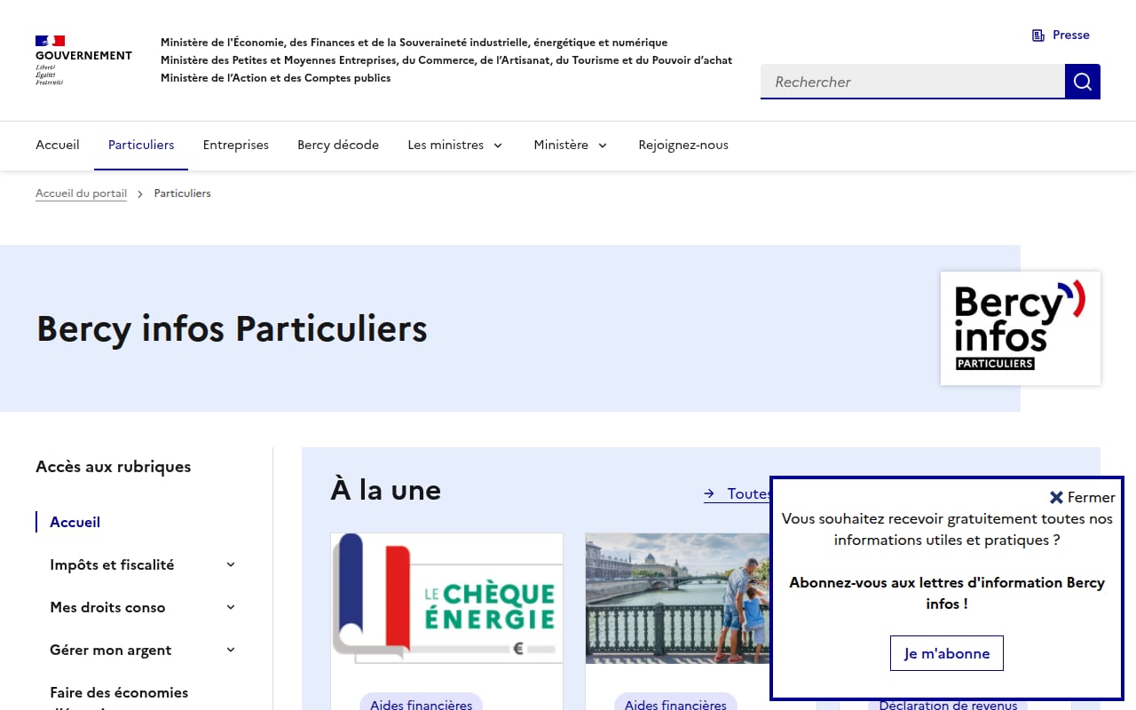Follow the Accueil du portail breadcrumb
This screenshot has width=1136, height=710.
pos(81,193)
